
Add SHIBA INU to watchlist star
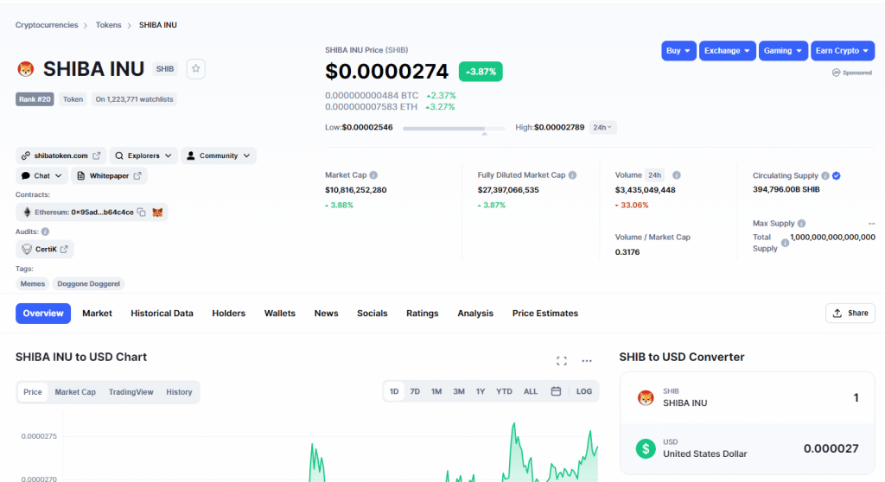(196, 69)
